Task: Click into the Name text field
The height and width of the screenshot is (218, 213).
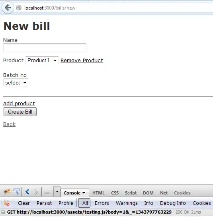Action: click(x=45, y=48)
